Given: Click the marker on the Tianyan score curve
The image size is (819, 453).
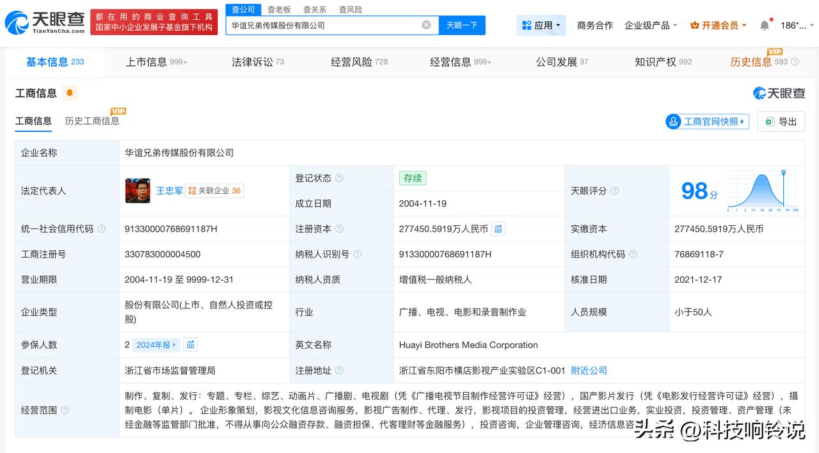Looking at the screenshot, I should pos(783,172).
